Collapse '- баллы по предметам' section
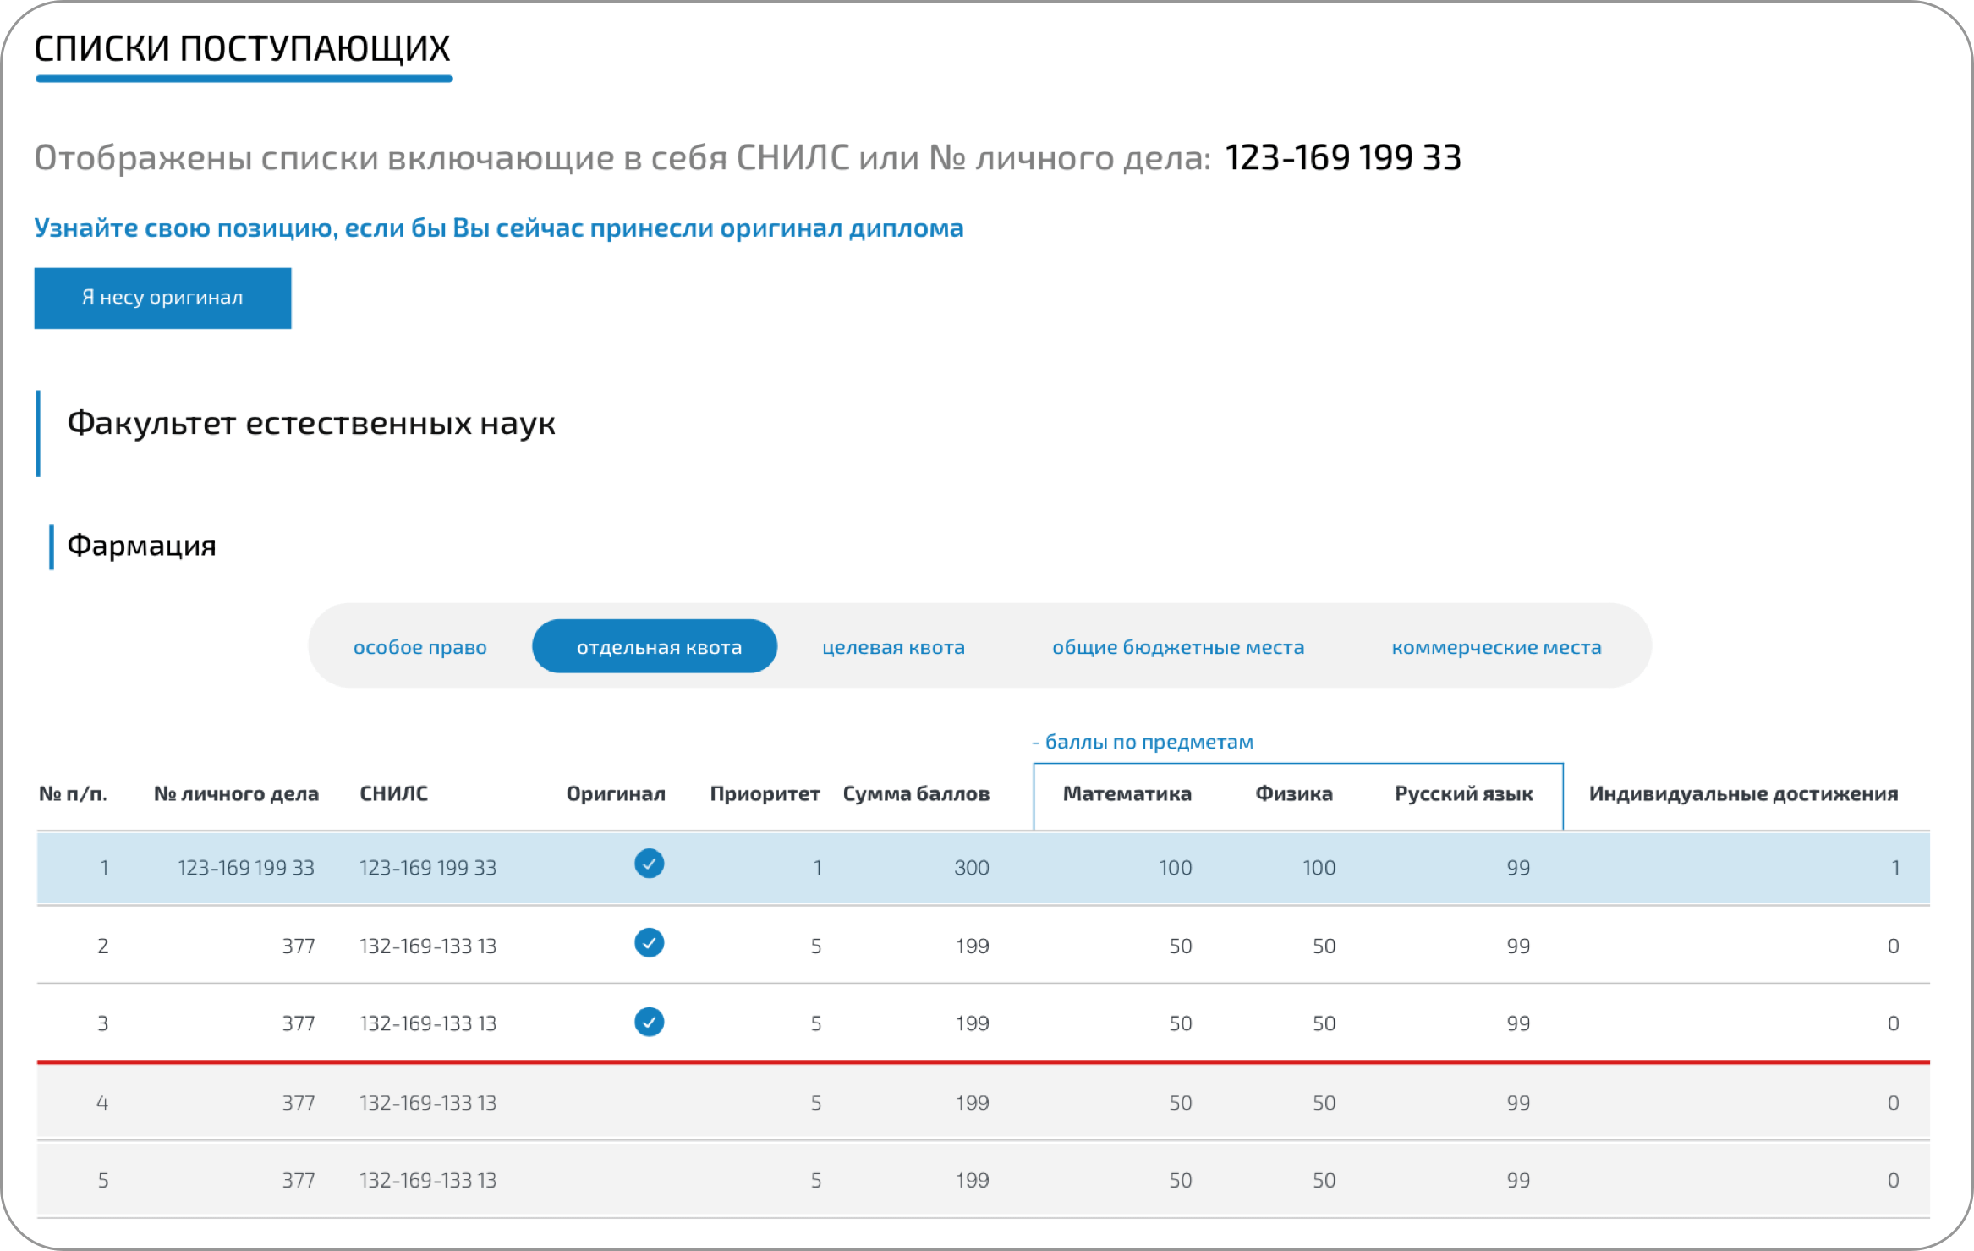This screenshot has width=1974, height=1251. pyautogui.click(x=1143, y=742)
